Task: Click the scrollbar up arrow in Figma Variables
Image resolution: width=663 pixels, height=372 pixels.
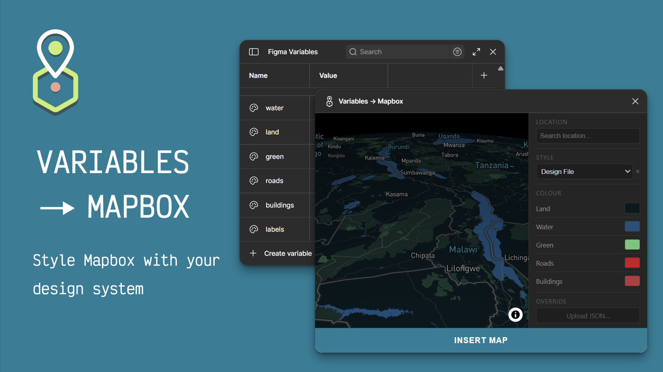Action: [x=501, y=69]
